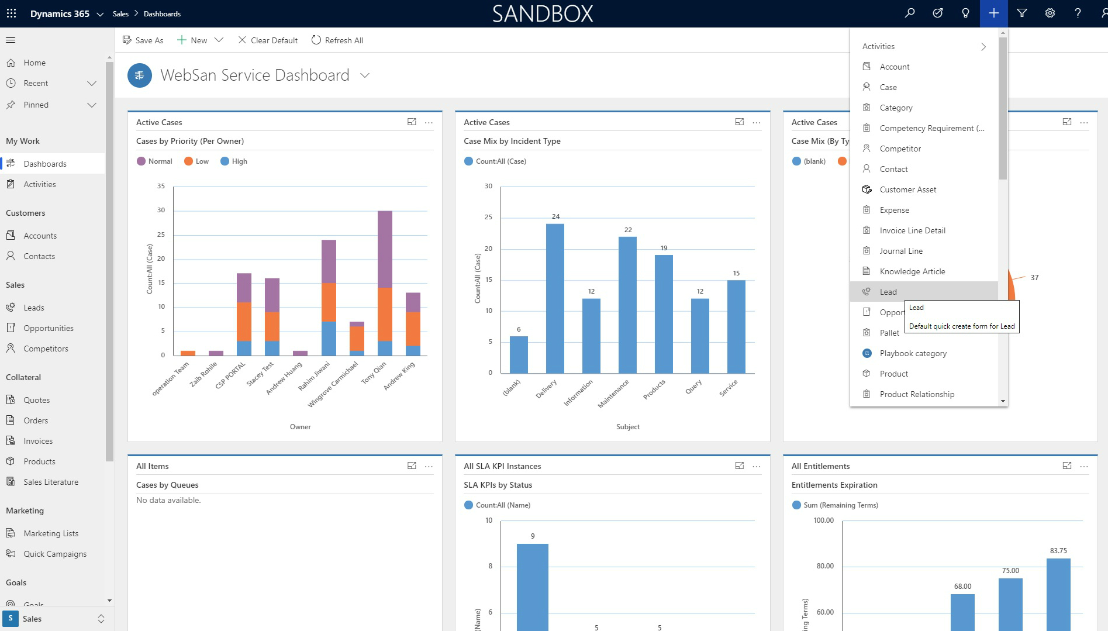Open Marketing Lists in the sidebar
This screenshot has width=1108, height=631.
click(x=53, y=533)
